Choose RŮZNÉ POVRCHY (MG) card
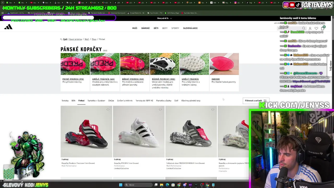334x188 pixels. [x=164, y=72]
